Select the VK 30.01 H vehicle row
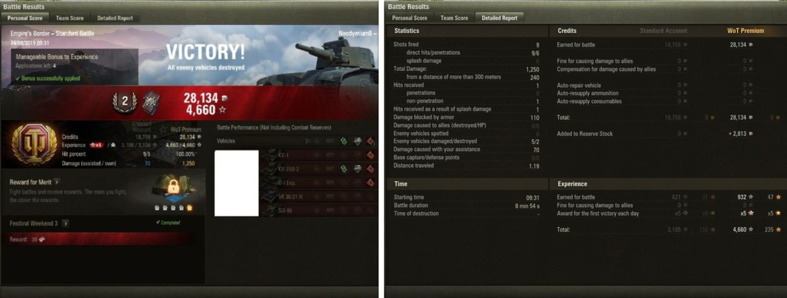The width and height of the screenshot is (787, 298). 318,197
